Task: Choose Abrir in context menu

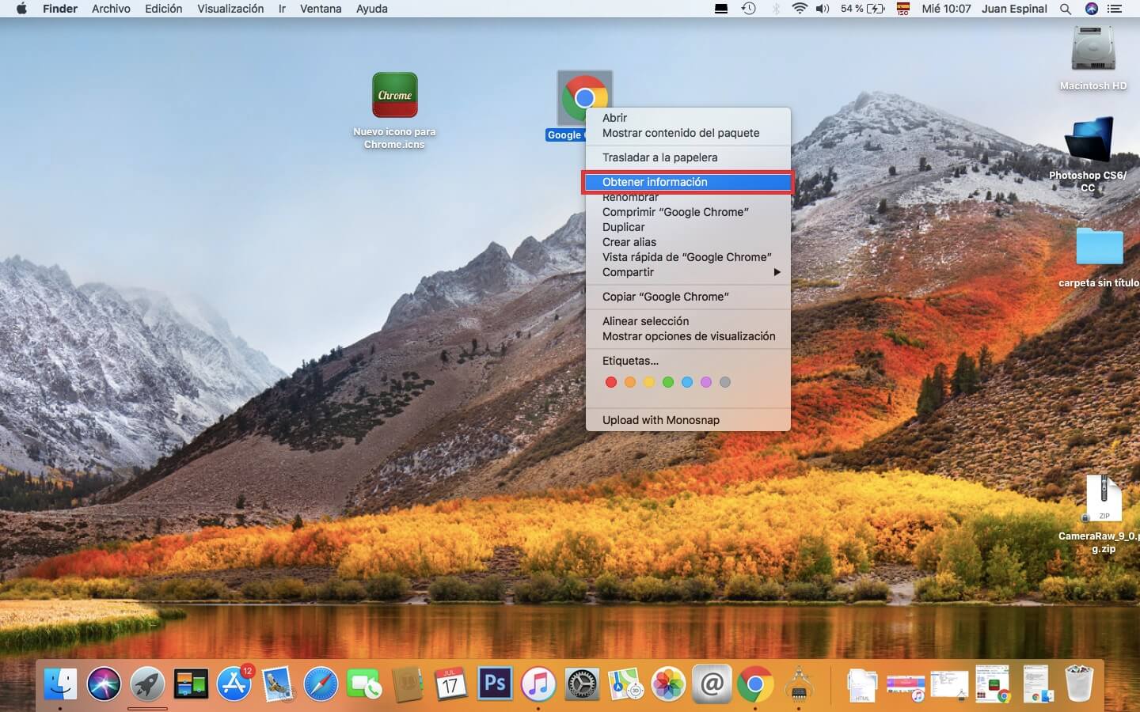Action: click(688, 118)
